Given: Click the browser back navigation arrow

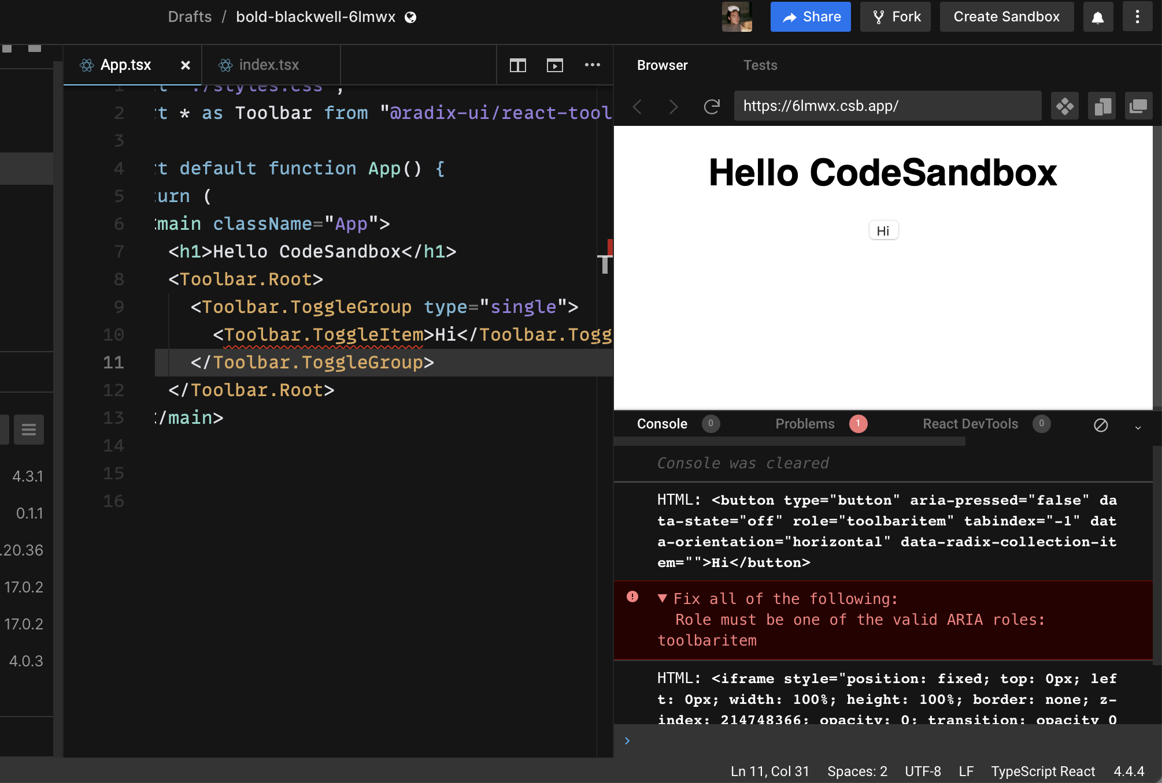Looking at the screenshot, I should pos(637,106).
